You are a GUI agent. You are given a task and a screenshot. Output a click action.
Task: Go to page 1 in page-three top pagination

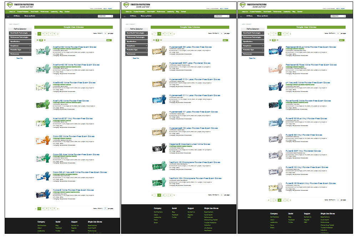pyautogui.click(x=272, y=34)
